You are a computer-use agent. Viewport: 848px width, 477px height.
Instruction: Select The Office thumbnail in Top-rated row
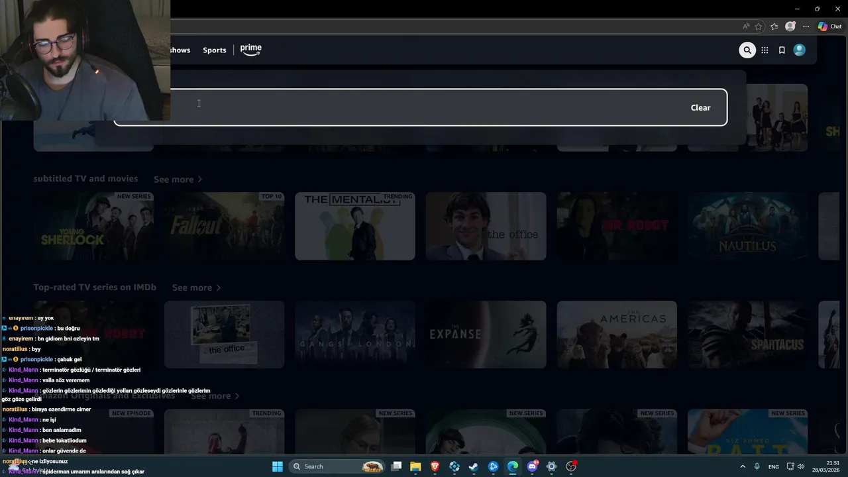click(224, 335)
